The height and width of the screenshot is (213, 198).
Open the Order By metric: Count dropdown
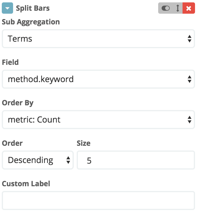click(98, 120)
